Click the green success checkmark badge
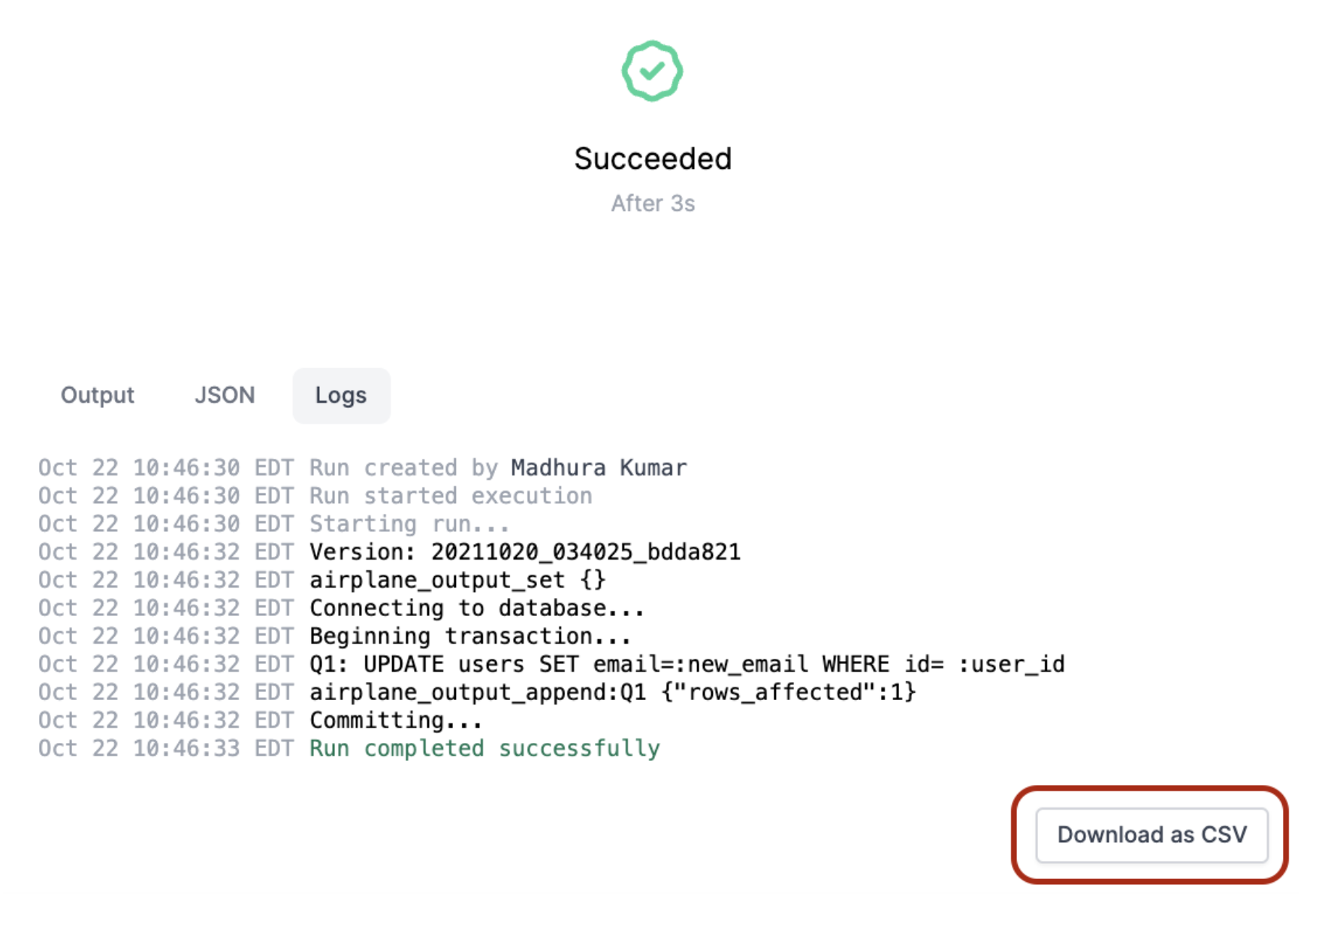The height and width of the screenshot is (933, 1325). (652, 71)
